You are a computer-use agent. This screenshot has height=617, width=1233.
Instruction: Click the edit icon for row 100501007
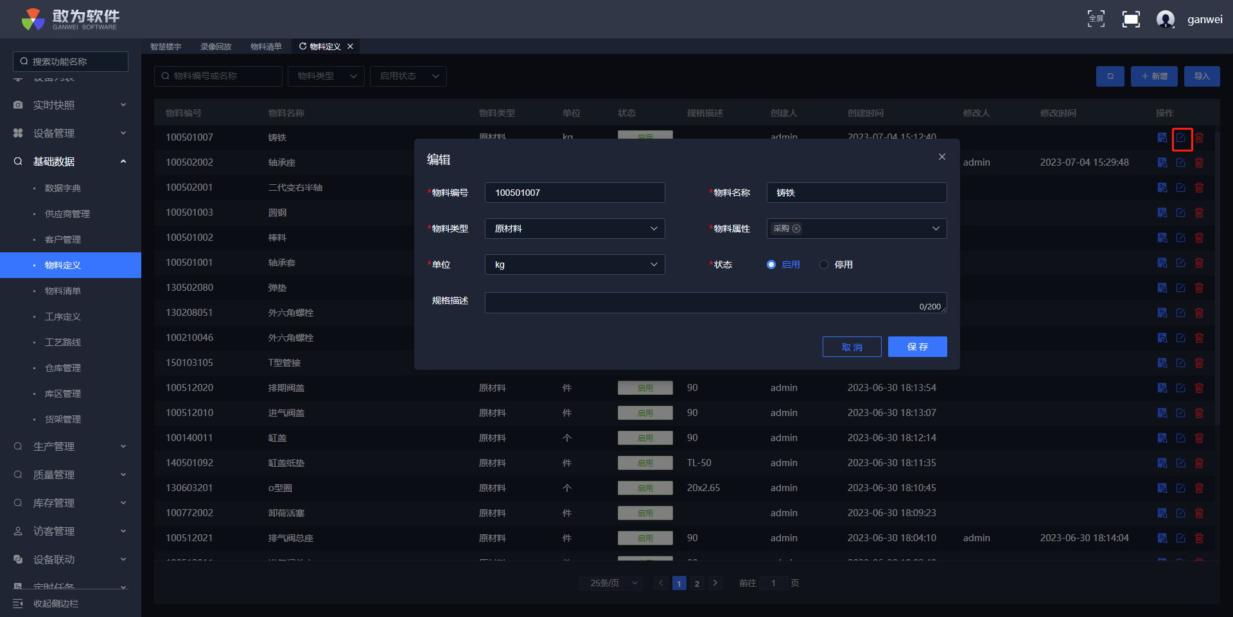(x=1181, y=138)
